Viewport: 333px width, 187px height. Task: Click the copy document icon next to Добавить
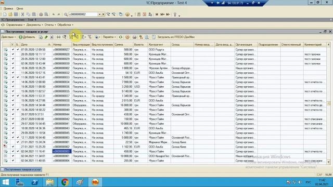tap(41, 37)
